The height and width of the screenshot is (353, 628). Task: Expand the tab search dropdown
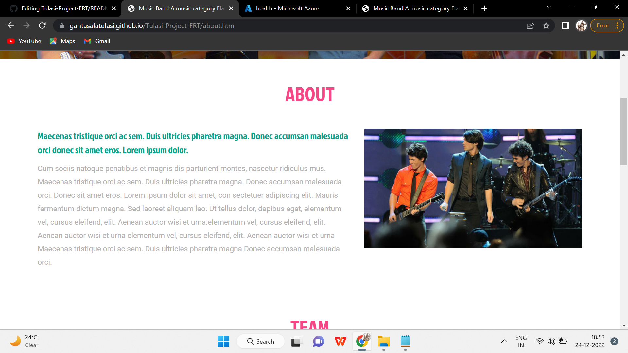549,7
